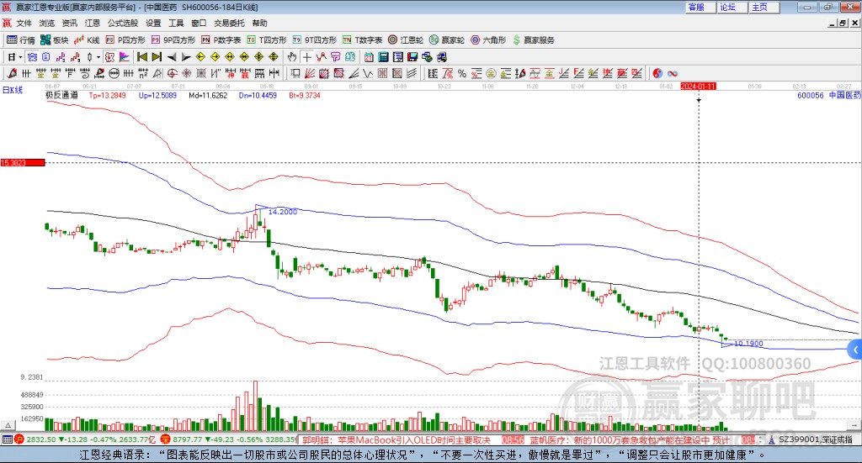Open the P四方形 tool
The width and height of the screenshot is (862, 463).
pos(125,39)
